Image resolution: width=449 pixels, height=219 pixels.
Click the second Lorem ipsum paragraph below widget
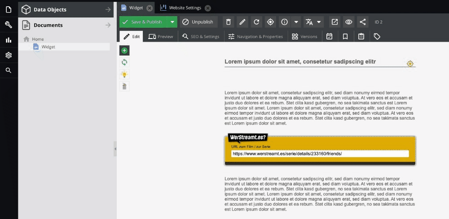319,194
